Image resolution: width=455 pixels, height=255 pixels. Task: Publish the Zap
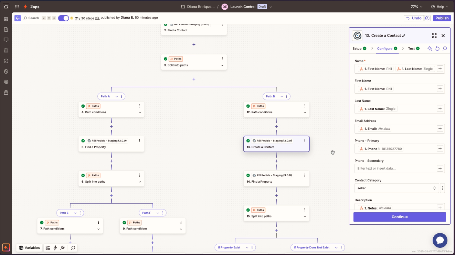[442, 18]
